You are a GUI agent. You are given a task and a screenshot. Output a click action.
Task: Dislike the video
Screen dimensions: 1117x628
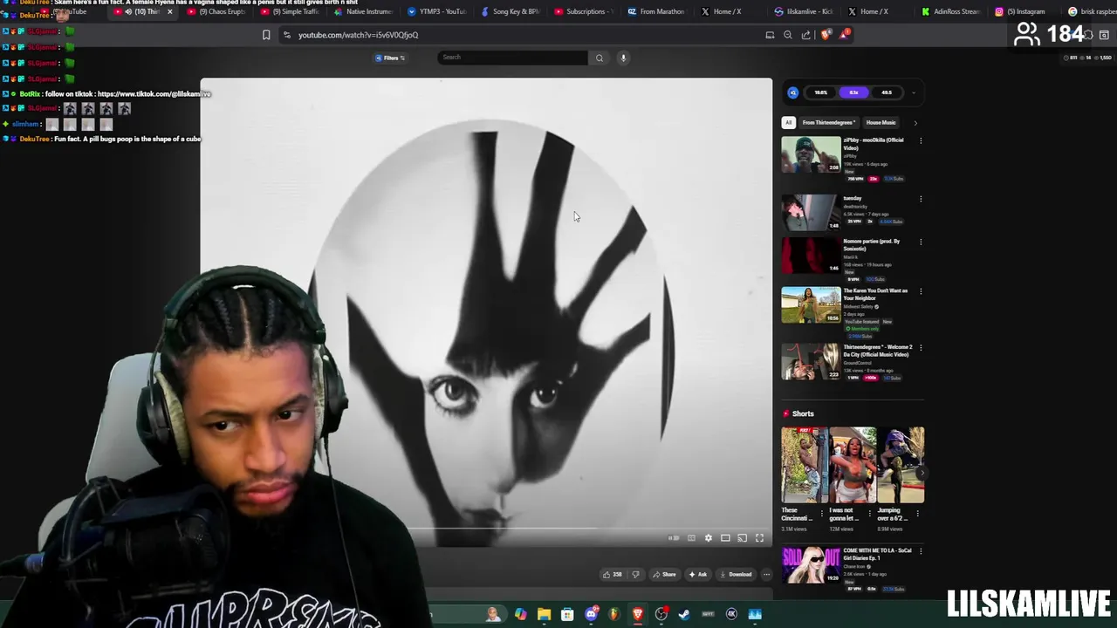[x=635, y=574]
